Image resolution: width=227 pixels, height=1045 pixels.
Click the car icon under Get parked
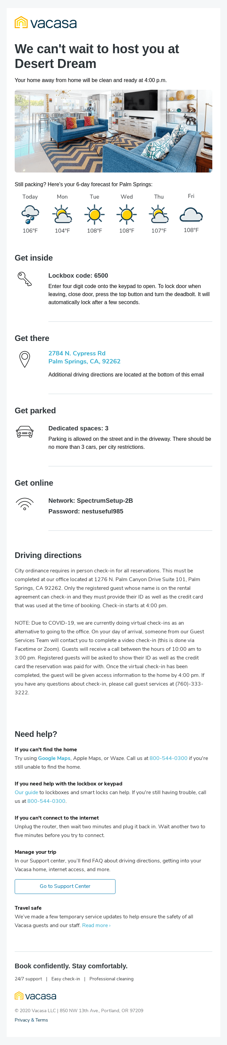[25, 432]
